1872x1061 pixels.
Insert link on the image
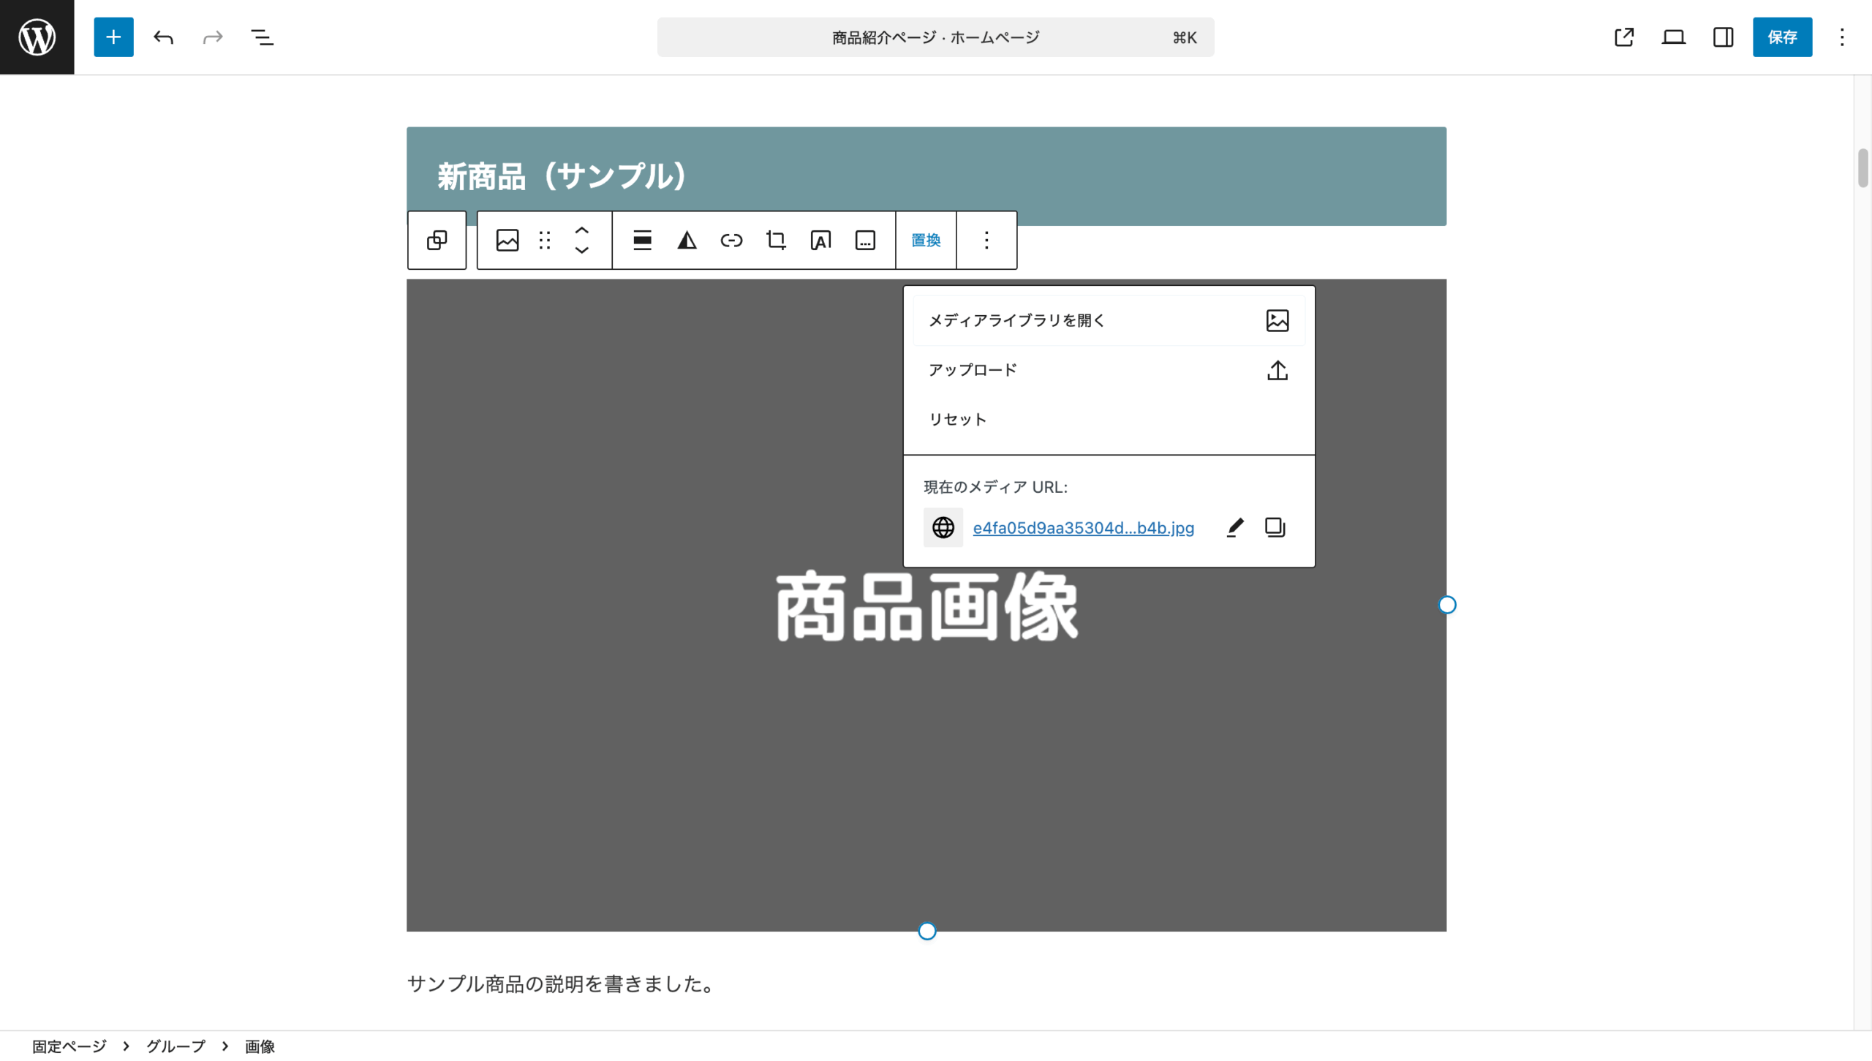(x=731, y=240)
